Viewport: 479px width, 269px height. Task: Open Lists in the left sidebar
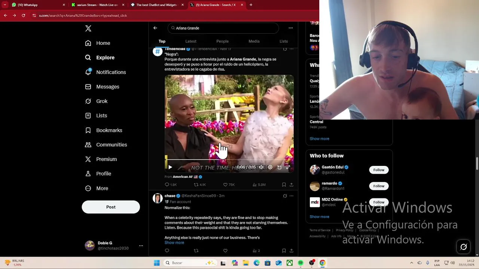(96, 116)
